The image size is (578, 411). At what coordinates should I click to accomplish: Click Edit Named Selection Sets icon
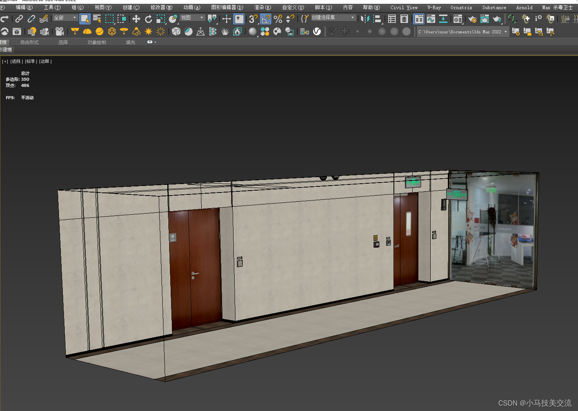coord(305,18)
